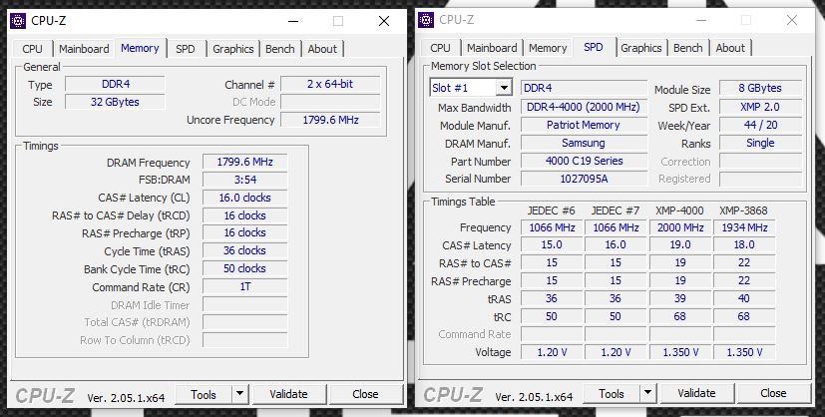Click the Validate button in the right window
This screenshot has width=825, height=417.
coord(696,393)
